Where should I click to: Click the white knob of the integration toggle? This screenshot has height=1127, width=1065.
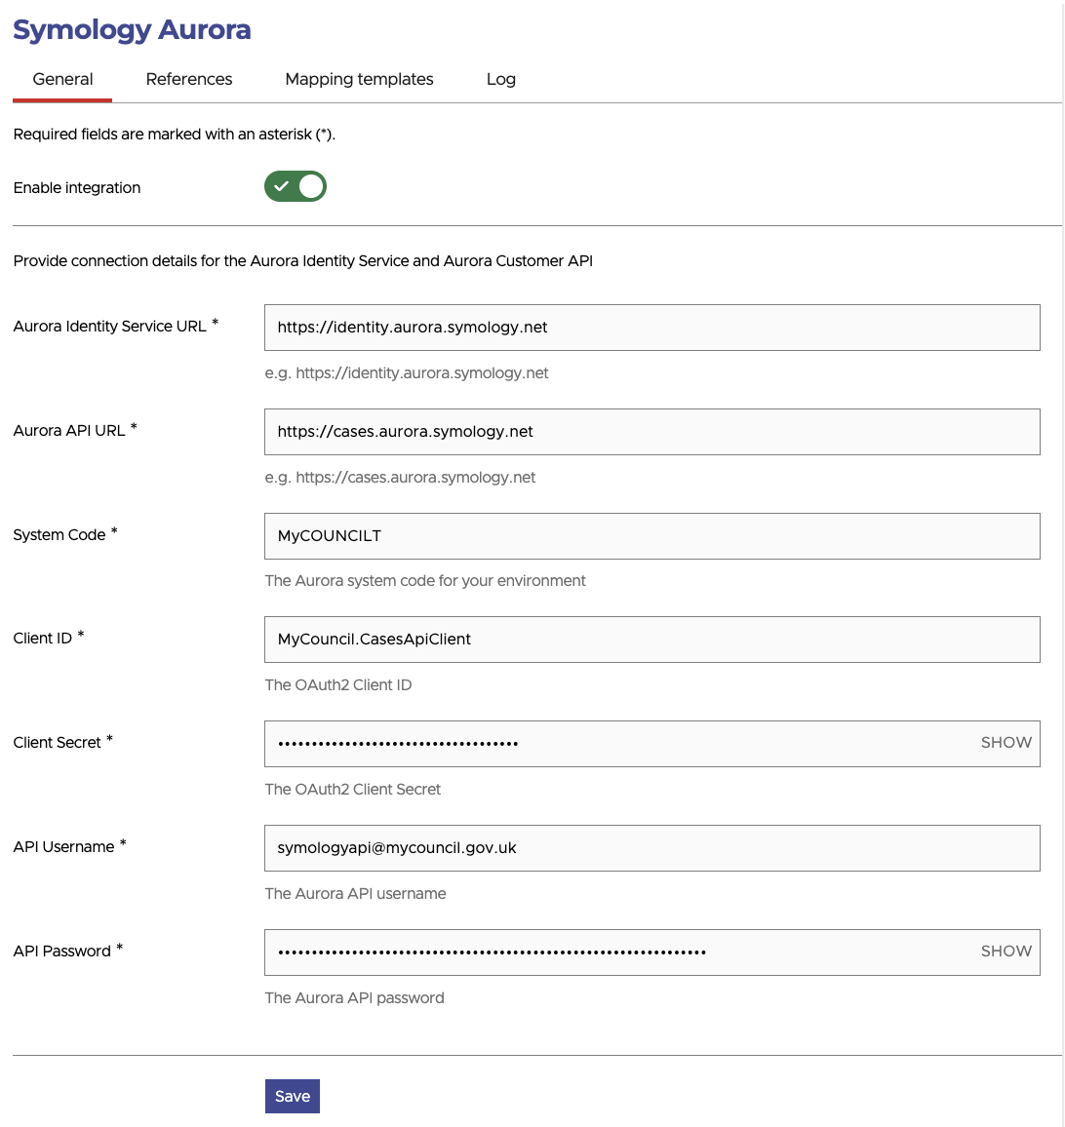click(309, 186)
